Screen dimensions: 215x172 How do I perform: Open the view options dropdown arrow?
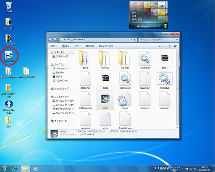tap(163, 46)
